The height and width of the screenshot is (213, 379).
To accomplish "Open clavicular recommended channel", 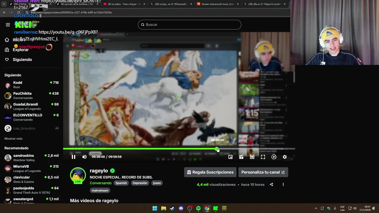I will click(x=31, y=179).
